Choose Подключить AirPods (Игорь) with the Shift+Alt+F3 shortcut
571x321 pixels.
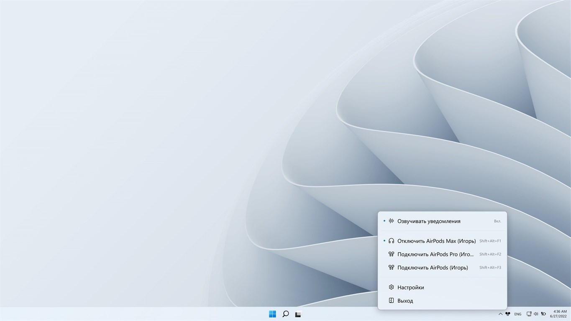tap(433, 267)
